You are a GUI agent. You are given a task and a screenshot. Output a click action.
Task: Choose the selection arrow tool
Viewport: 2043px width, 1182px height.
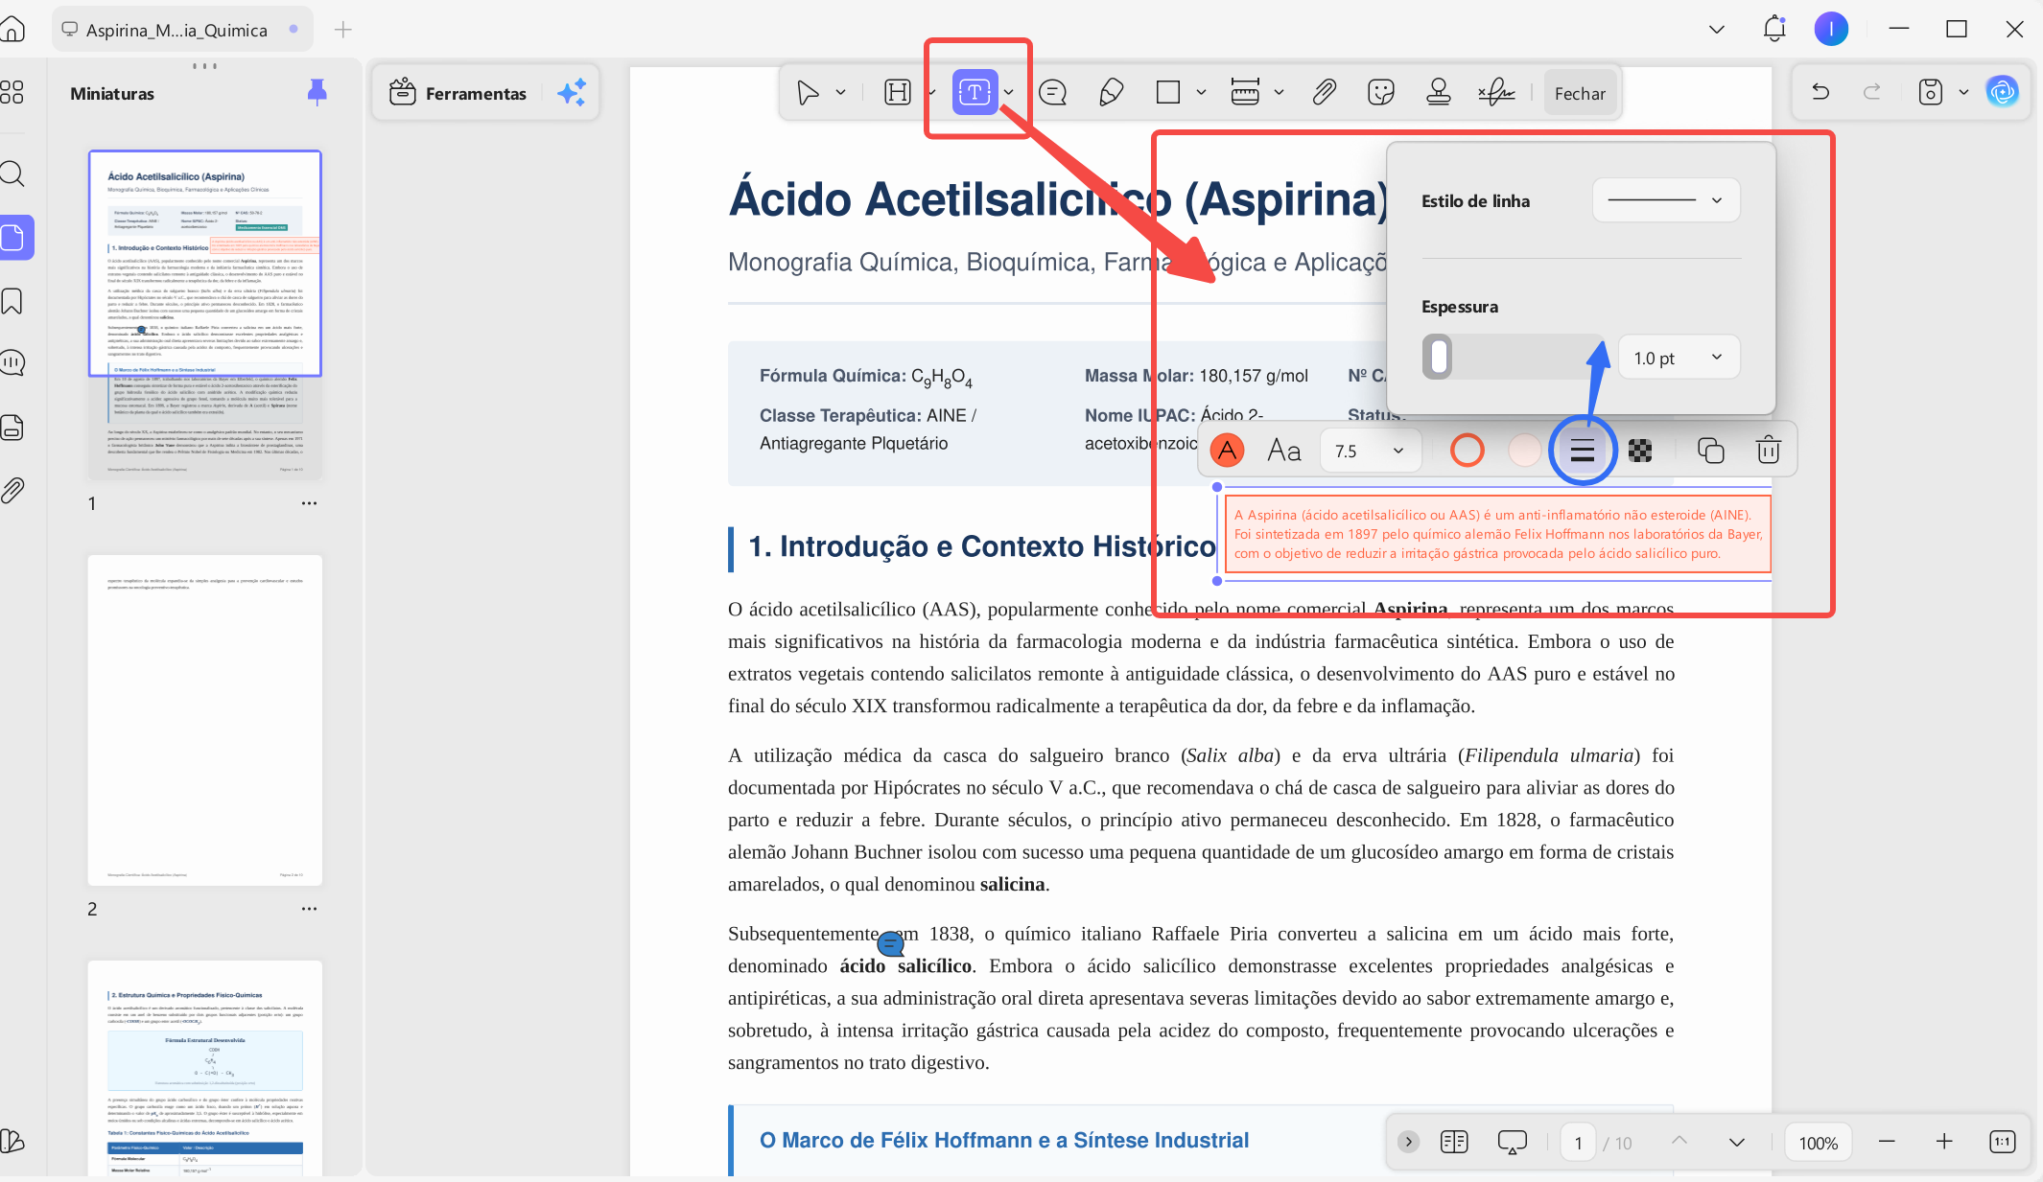[808, 93]
